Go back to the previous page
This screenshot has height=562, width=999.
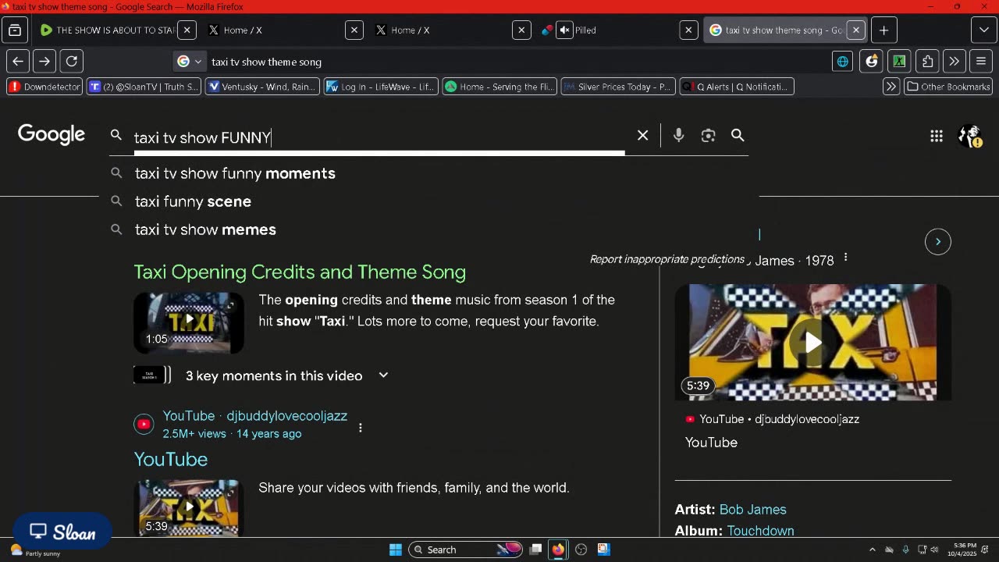click(x=18, y=61)
